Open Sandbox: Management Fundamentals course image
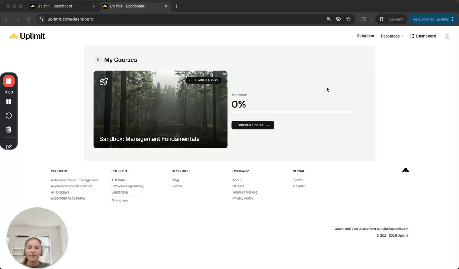This screenshot has height=269, width=459. (x=160, y=109)
